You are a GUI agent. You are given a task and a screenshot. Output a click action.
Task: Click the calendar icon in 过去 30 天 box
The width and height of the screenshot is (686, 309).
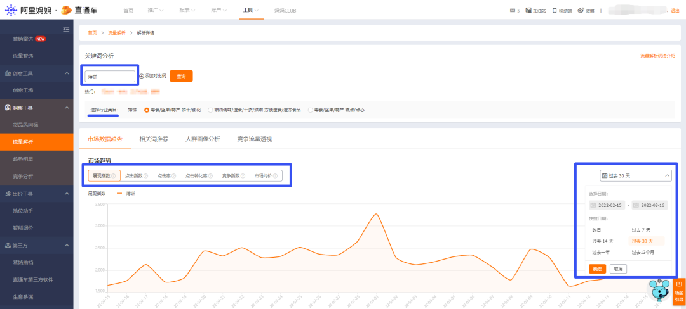click(605, 175)
